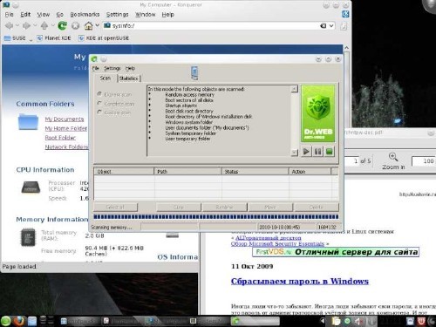Click the Dr.Web scan progress bar
Viewport: 436px width, 327px height.
[216, 217]
